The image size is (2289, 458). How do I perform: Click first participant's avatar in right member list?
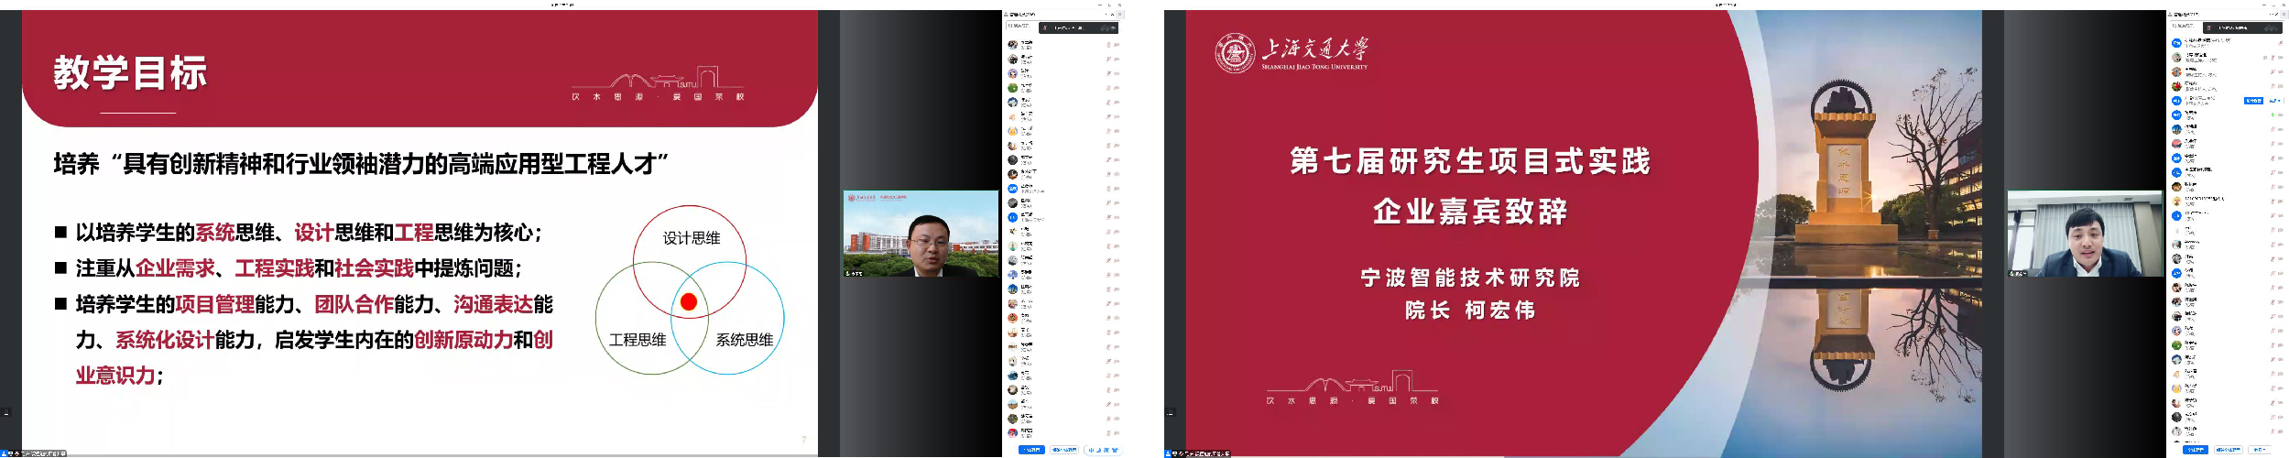[2176, 42]
